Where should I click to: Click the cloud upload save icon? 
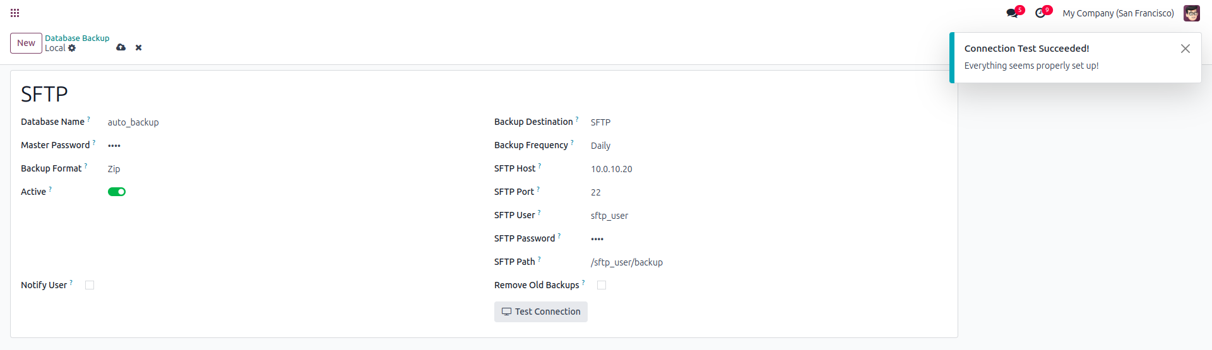click(x=121, y=47)
